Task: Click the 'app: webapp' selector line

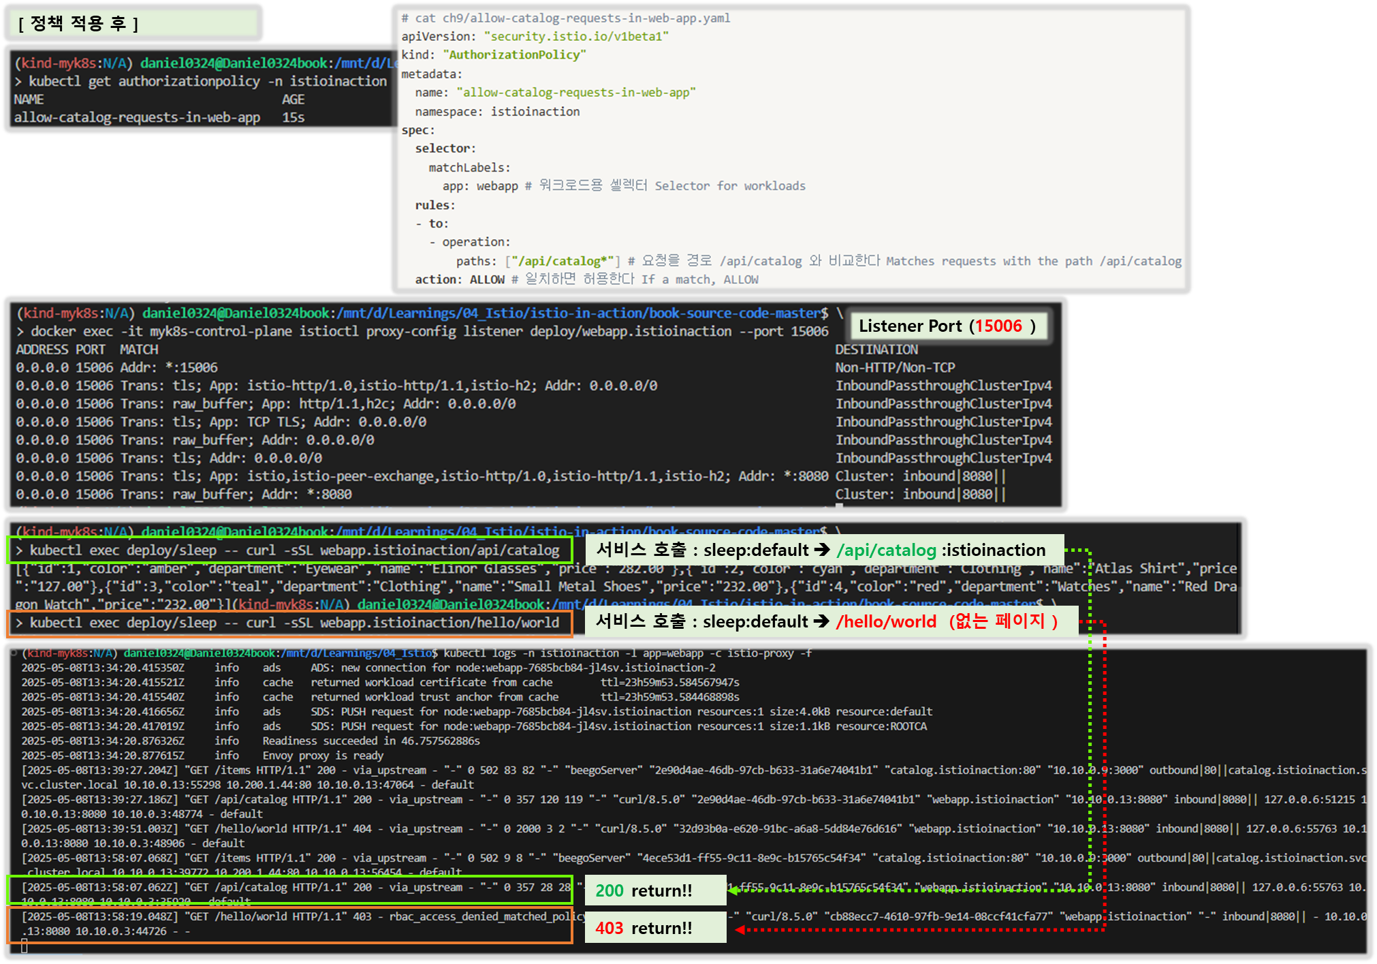Action: (479, 186)
